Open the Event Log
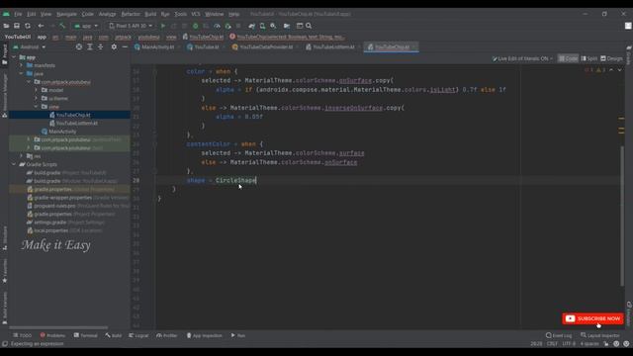The height and width of the screenshot is (356, 633). point(559,335)
